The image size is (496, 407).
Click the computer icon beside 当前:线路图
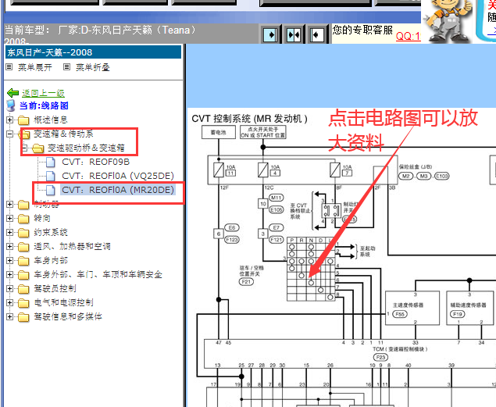pyautogui.click(x=11, y=105)
